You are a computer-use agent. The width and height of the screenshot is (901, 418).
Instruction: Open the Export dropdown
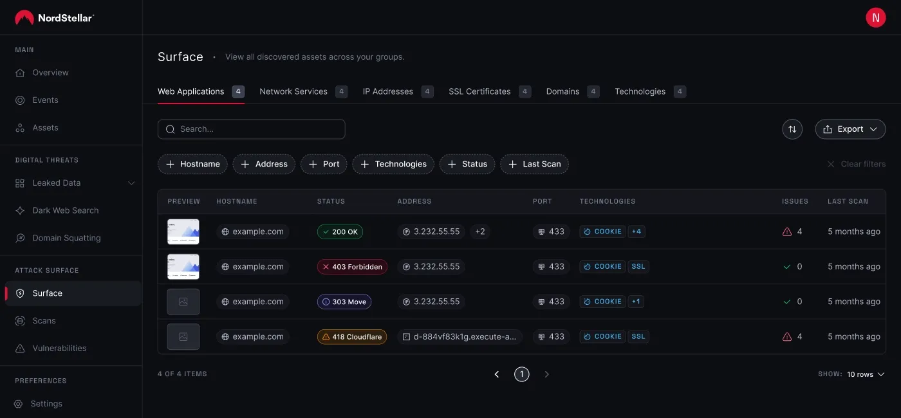click(850, 129)
